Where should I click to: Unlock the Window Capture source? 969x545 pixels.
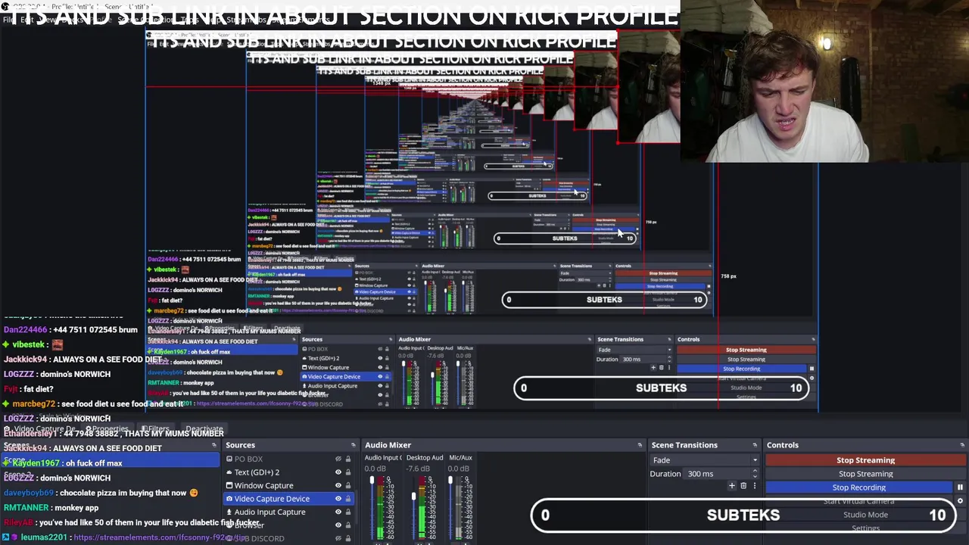point(348,485)
